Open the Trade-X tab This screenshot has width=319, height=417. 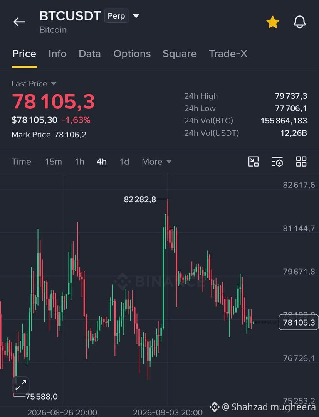(x=228, y=54)
